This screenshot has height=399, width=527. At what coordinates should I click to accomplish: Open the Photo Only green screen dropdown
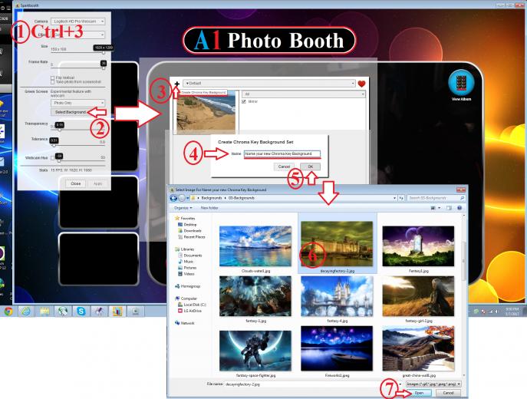tap(78, 103)
